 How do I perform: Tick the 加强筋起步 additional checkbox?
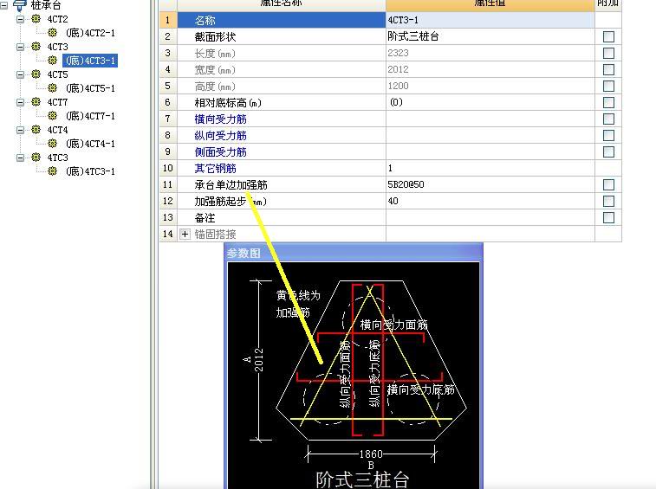coord(608,201)
